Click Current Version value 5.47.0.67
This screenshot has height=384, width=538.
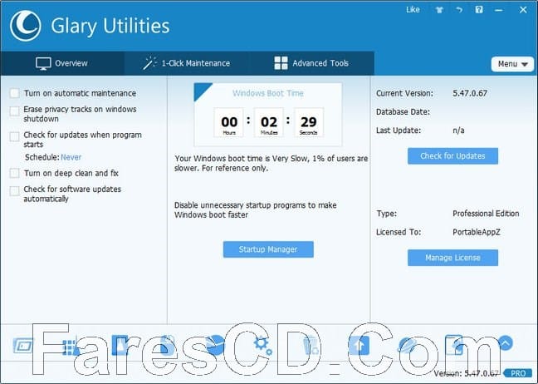[x=470, y=93]
